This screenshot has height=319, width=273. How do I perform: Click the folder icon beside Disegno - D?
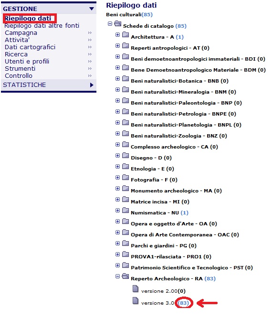click(126, 155)
